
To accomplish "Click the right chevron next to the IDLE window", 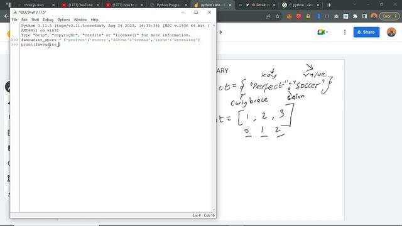I will 220,32.
